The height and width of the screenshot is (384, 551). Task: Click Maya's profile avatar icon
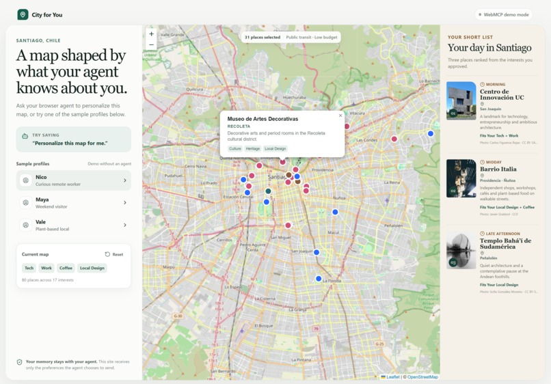(26, 203)
